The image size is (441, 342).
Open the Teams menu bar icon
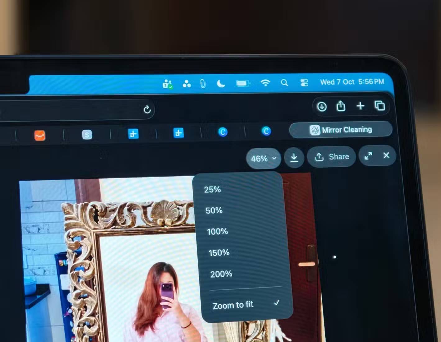point(168,84)
